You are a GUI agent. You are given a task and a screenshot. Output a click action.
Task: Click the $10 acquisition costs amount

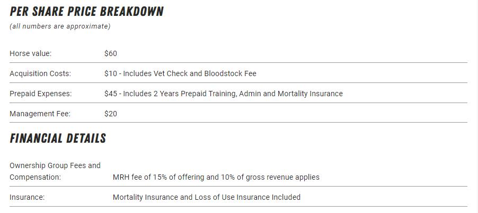pyautogui.click(x=110, y=73)
